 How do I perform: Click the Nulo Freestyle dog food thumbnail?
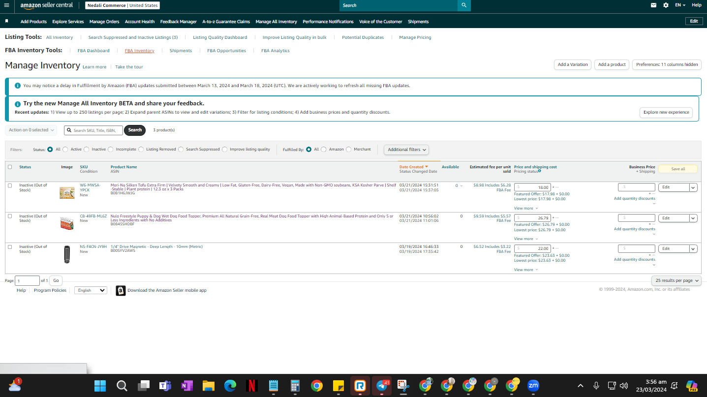pos(67,223)
